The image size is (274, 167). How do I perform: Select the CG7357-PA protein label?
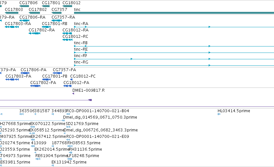coord(64,70)
